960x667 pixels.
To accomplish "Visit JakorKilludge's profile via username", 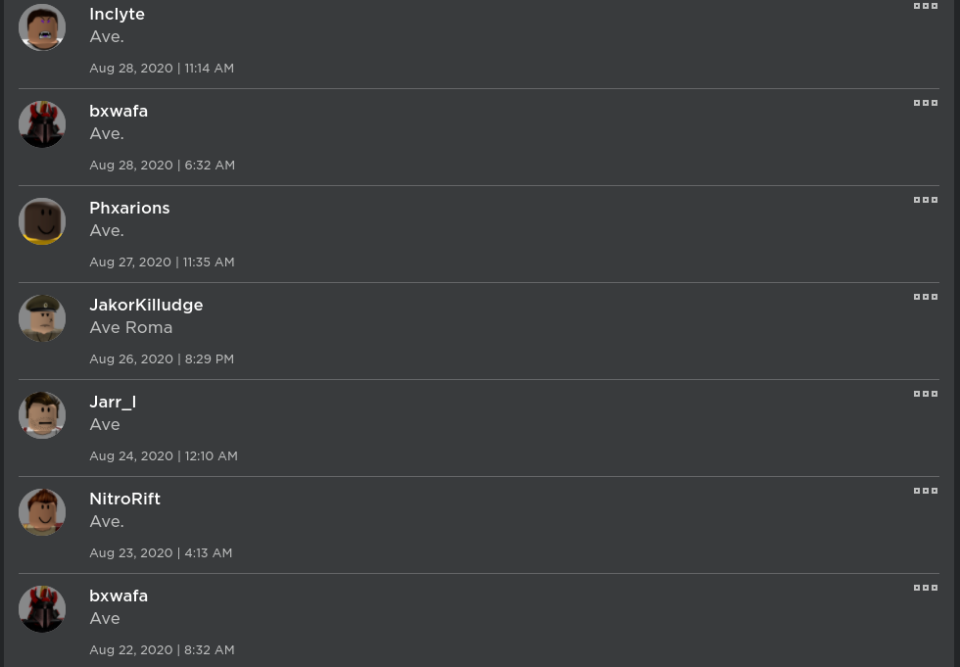I will click(146, 305).
